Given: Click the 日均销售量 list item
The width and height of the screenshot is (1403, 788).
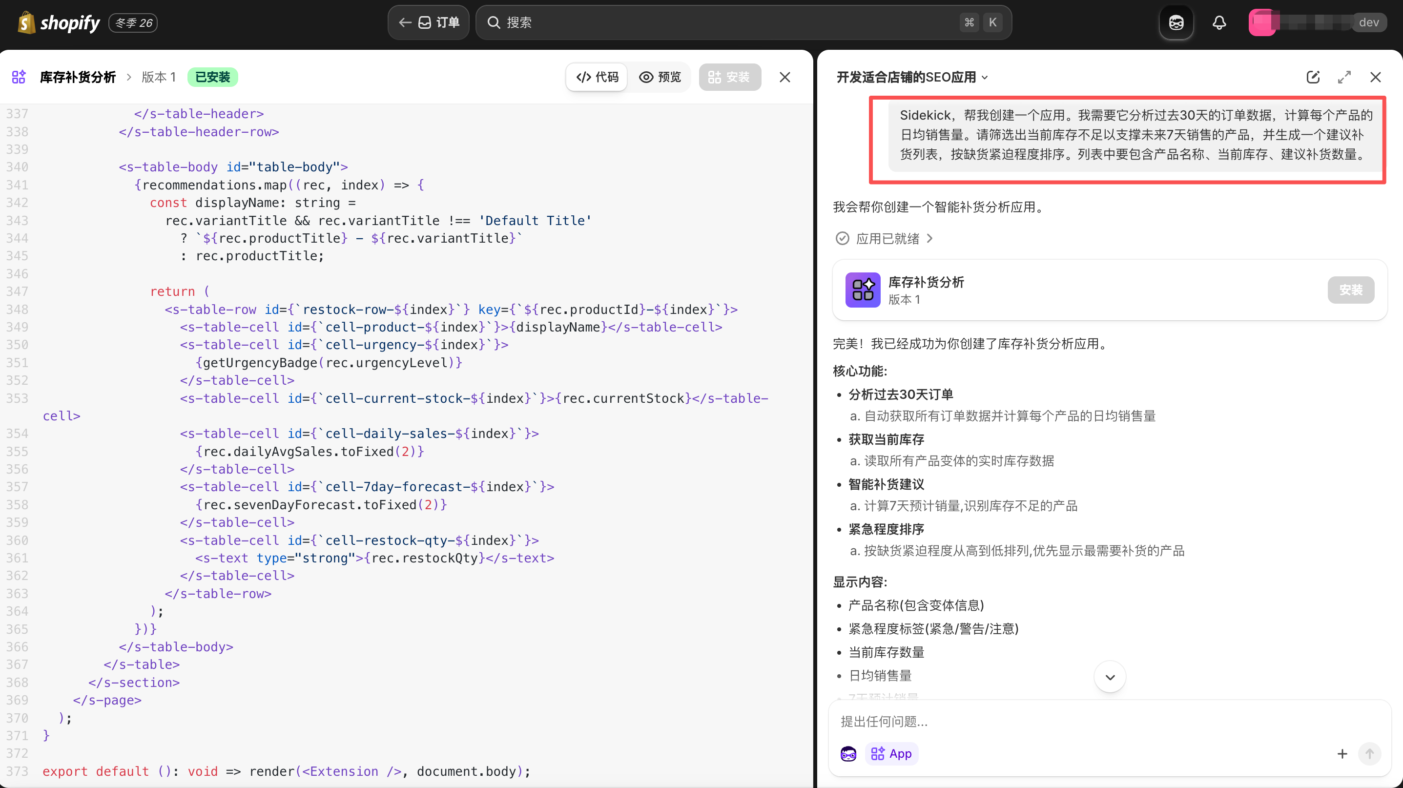Looking at the screenshot, I should [x=880, y=675].
